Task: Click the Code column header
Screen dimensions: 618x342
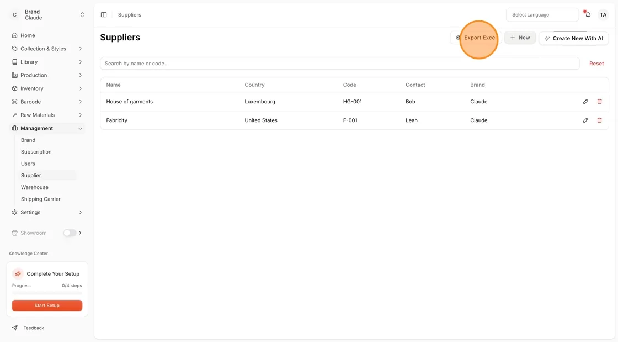Action: [x=350, y=85]
